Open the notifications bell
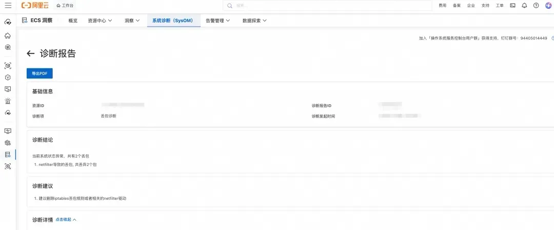 pyautogui.click(x=524, y=5)
